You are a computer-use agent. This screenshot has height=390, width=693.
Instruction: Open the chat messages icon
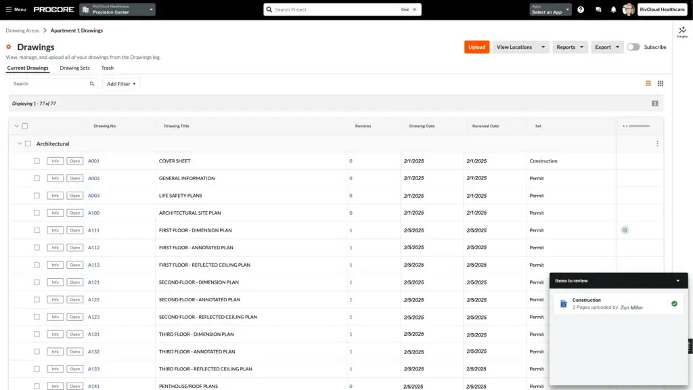[597, 9]
